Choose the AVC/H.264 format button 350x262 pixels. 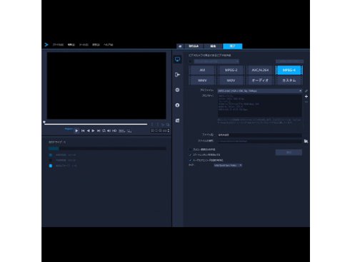click(260, 70)
